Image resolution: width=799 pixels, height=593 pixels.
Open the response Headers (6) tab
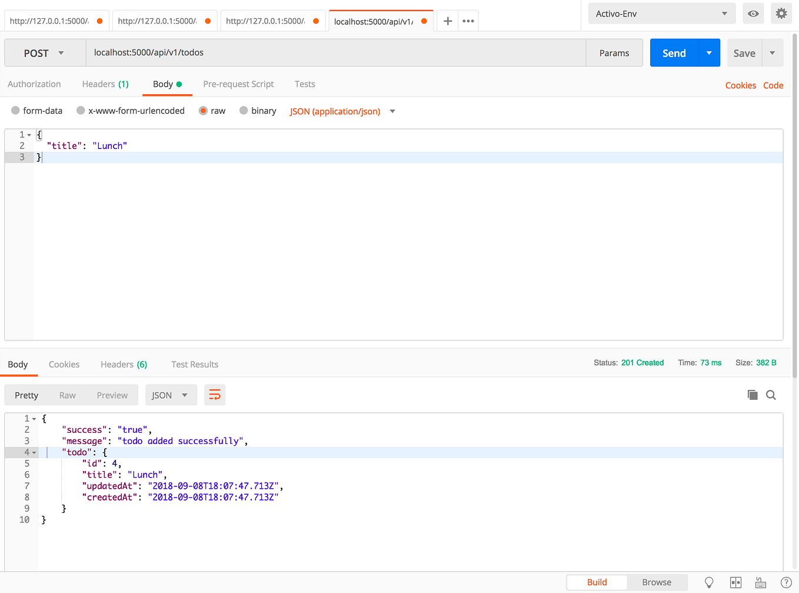coord(123,365)
